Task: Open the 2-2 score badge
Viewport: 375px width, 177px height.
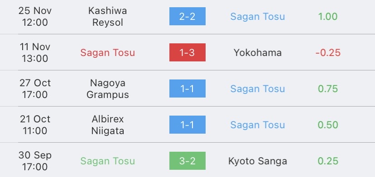Action: tap(187, 16)
